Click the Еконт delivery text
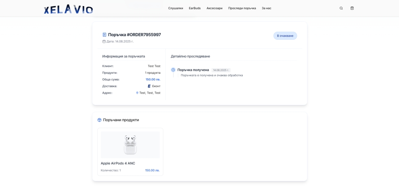 coord(156,86)
